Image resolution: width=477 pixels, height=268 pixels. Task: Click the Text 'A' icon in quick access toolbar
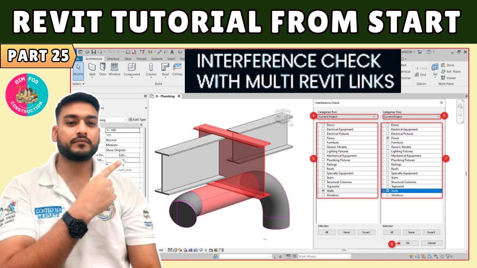tap(172, 52)
